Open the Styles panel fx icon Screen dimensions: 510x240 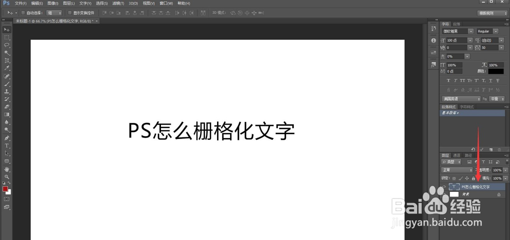pos(433,64)
